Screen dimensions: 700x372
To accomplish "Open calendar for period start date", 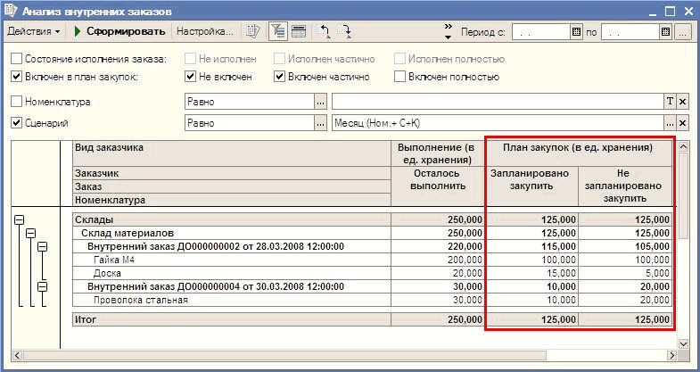I will (x=576, y=31).
